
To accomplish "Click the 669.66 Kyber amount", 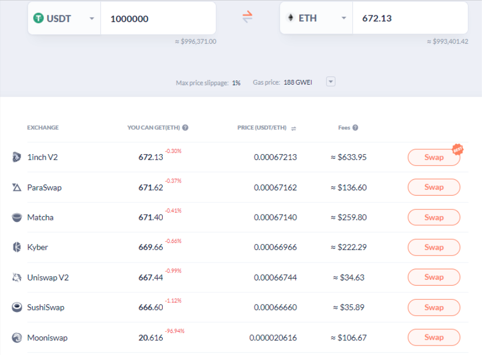I will [151, 247].
